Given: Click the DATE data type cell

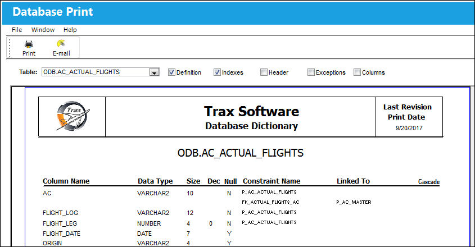Looking at the screenshot, I should click(144, 234).
